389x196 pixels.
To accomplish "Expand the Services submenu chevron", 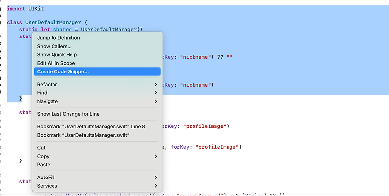I will [156, 186].
